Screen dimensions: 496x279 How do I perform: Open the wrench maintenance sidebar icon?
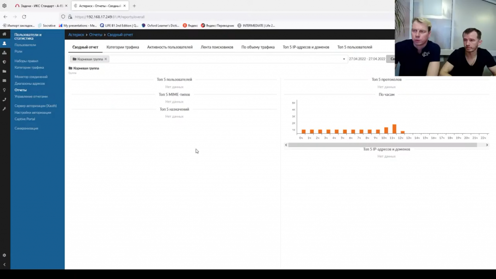coord(4,109)
